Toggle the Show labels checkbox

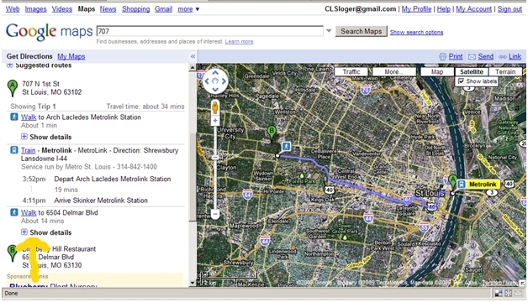click(461, 81)
